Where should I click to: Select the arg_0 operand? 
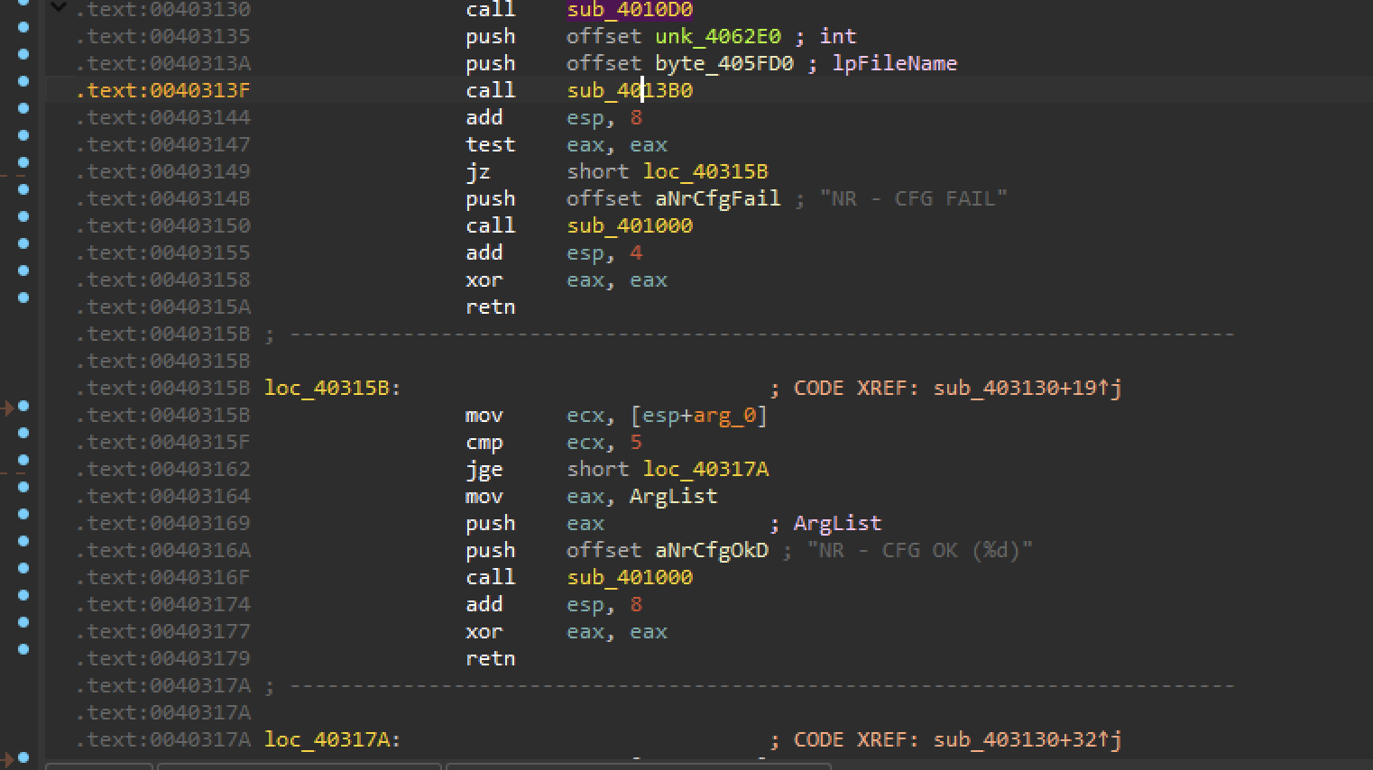(x=724, y=415)
